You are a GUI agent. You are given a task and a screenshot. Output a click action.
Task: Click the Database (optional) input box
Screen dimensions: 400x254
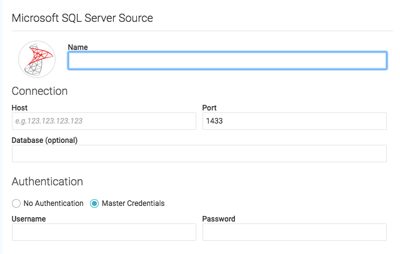199,154
